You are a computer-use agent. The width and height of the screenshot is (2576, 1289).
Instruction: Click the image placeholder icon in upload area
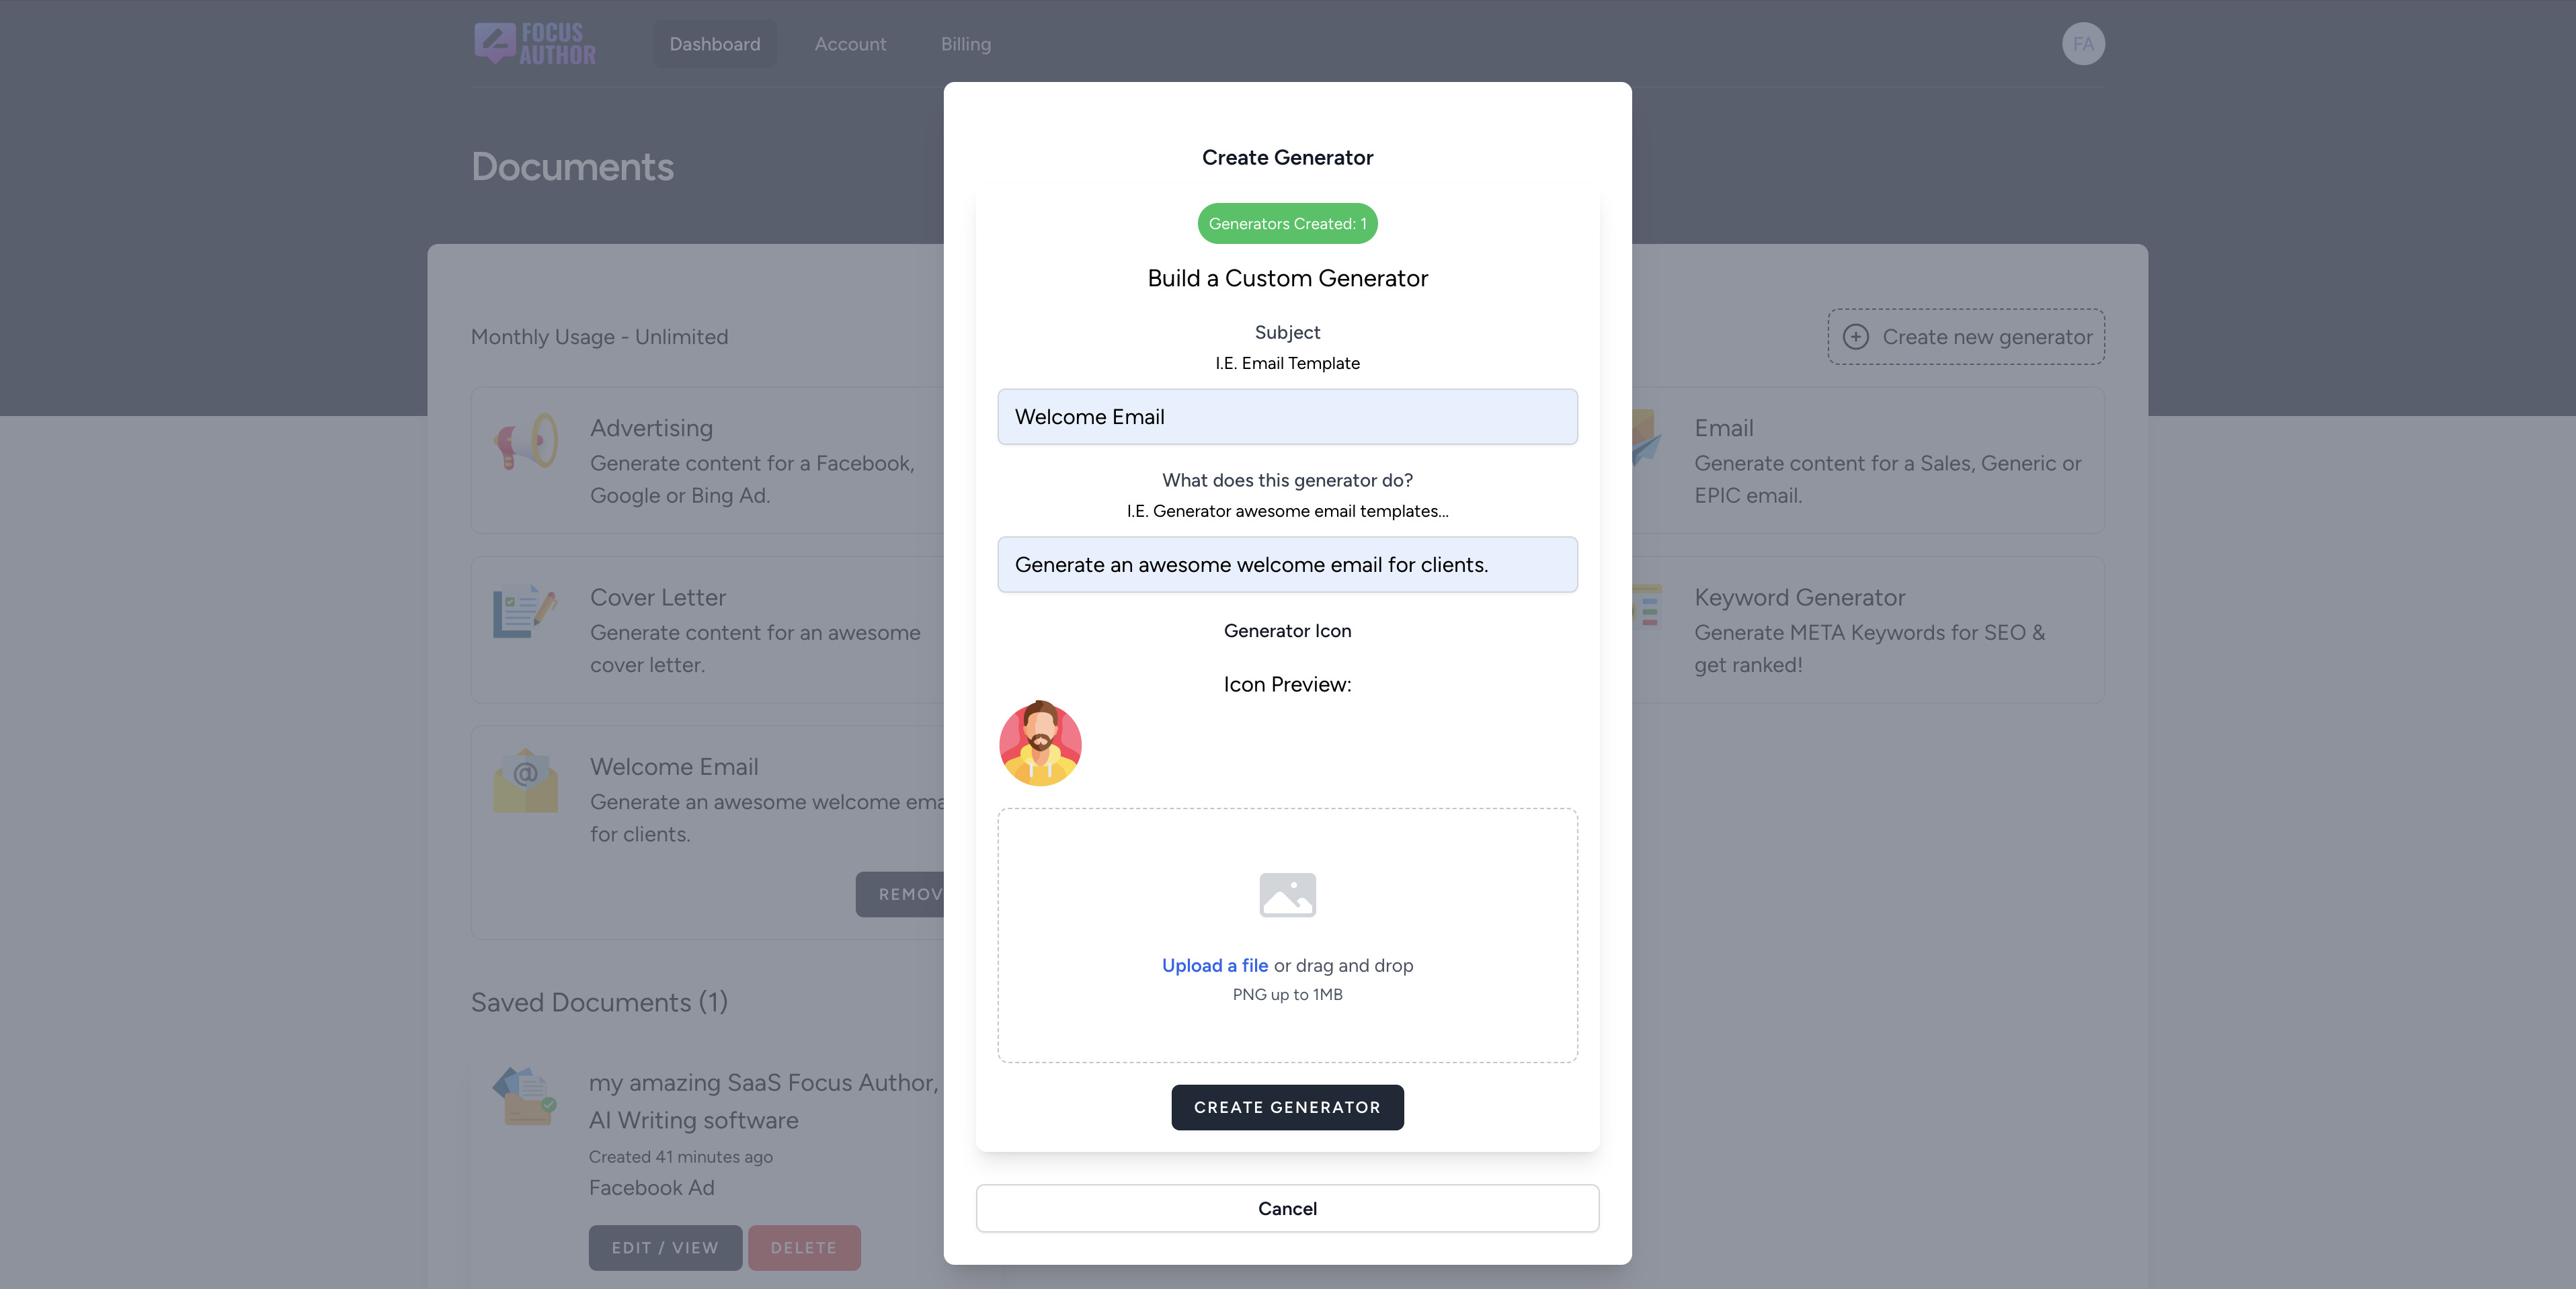click(x=1287, y=894)
